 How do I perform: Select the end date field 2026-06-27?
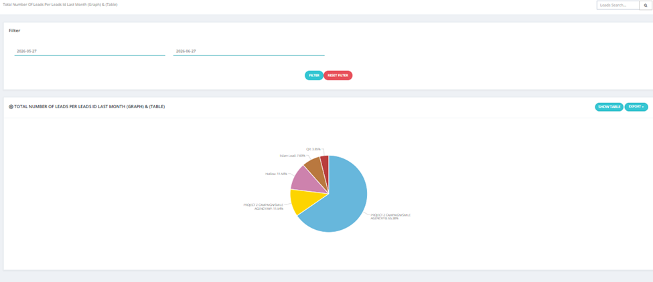(248, 51)
